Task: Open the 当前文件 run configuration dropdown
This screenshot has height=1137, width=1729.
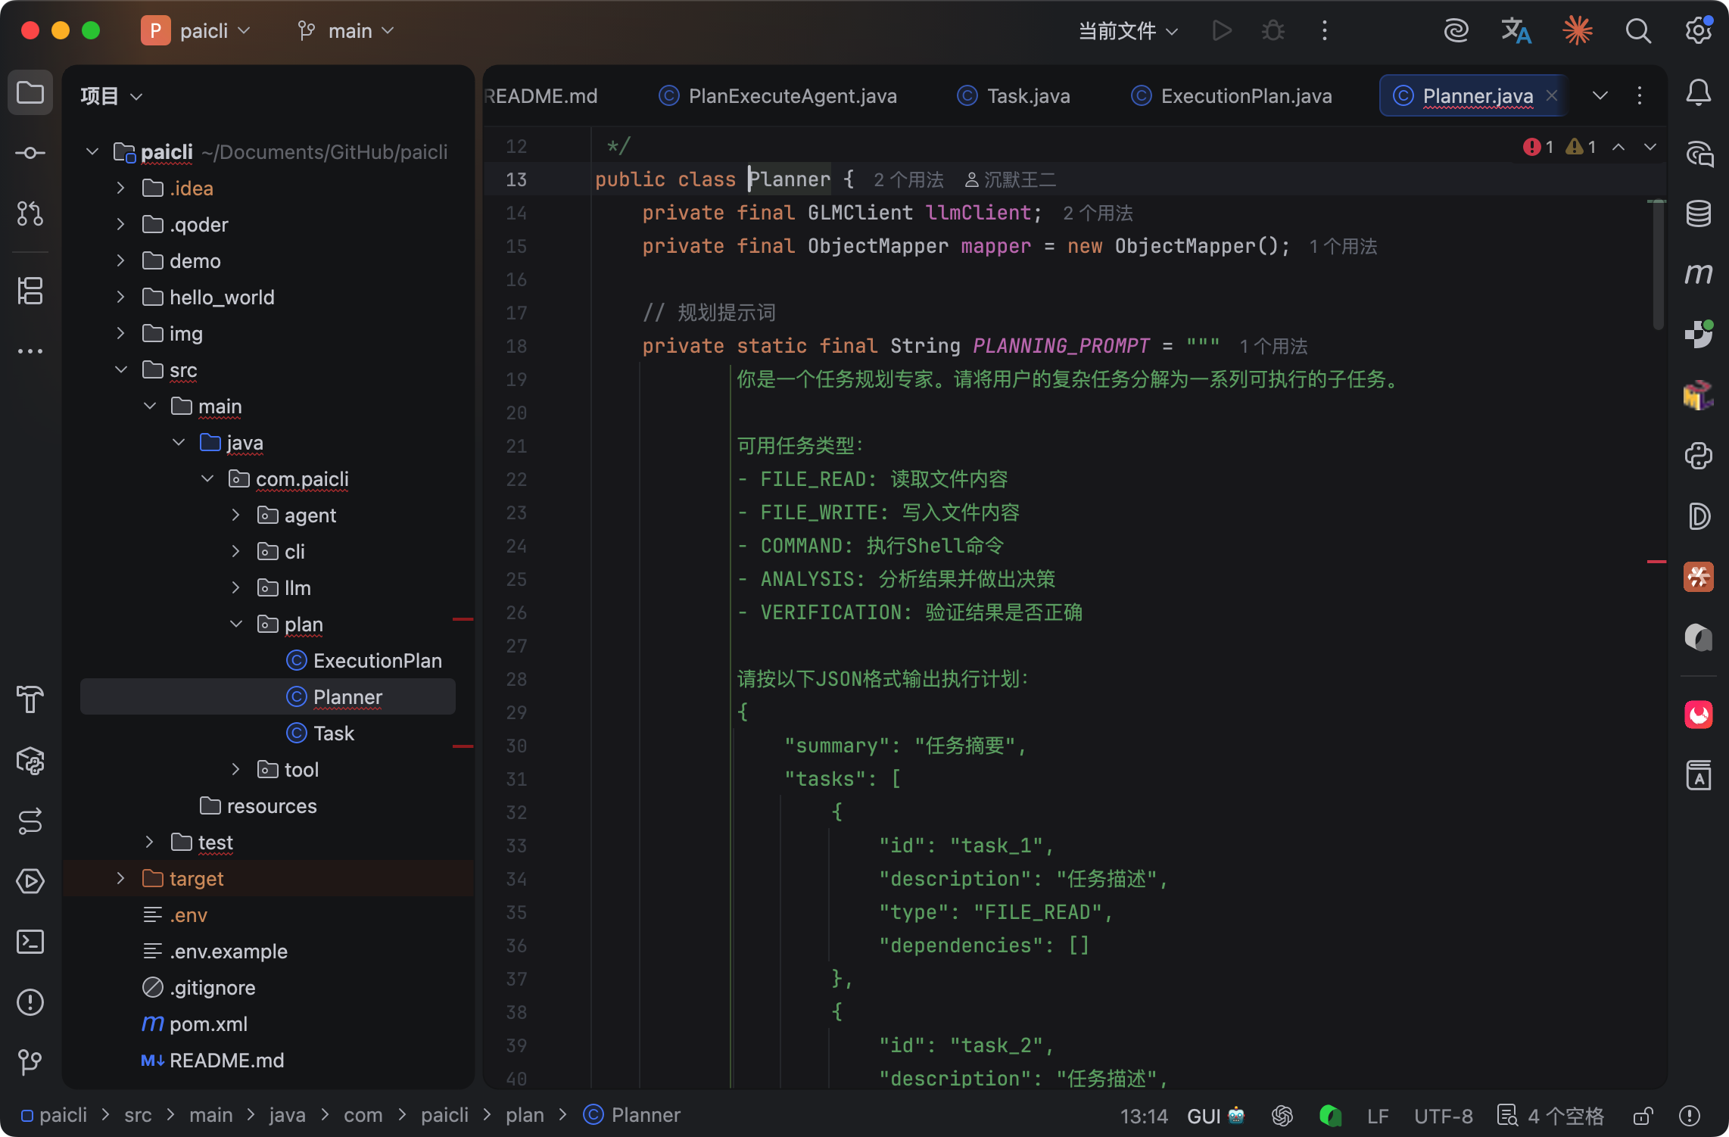Action: tap(1128, 31)
